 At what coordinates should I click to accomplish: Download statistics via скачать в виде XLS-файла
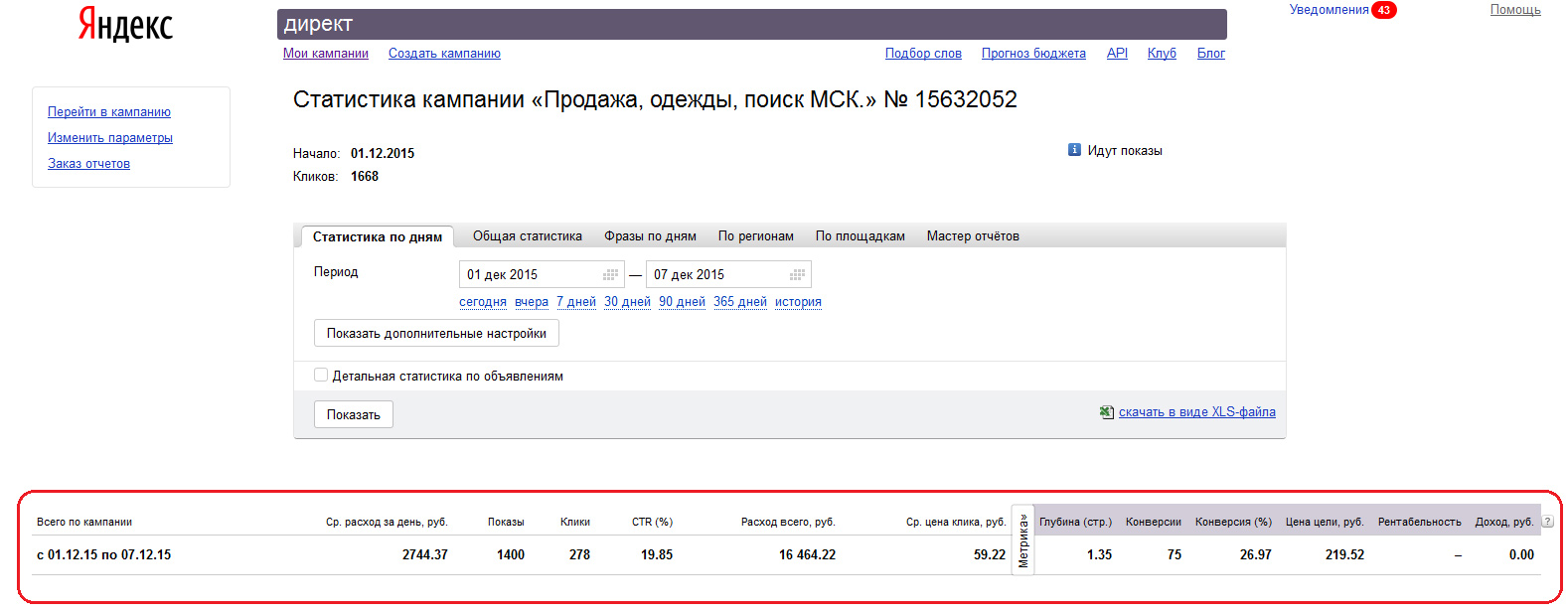click(x=1197, y=412)
